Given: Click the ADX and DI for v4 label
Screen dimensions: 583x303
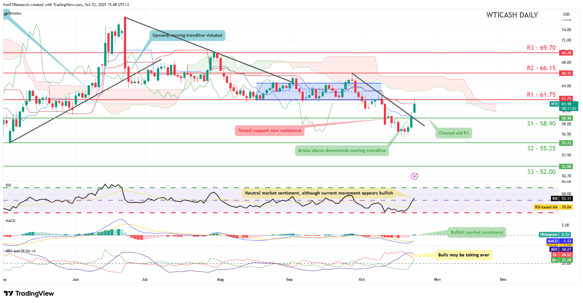Looking at the screenshot, I should click(20, 250).
